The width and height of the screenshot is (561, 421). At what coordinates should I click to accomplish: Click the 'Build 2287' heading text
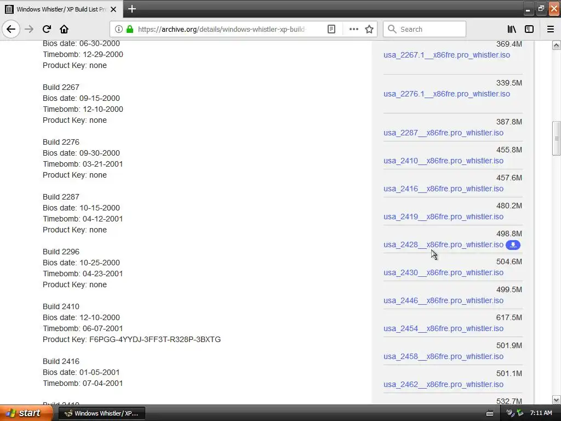coord(61,197)
